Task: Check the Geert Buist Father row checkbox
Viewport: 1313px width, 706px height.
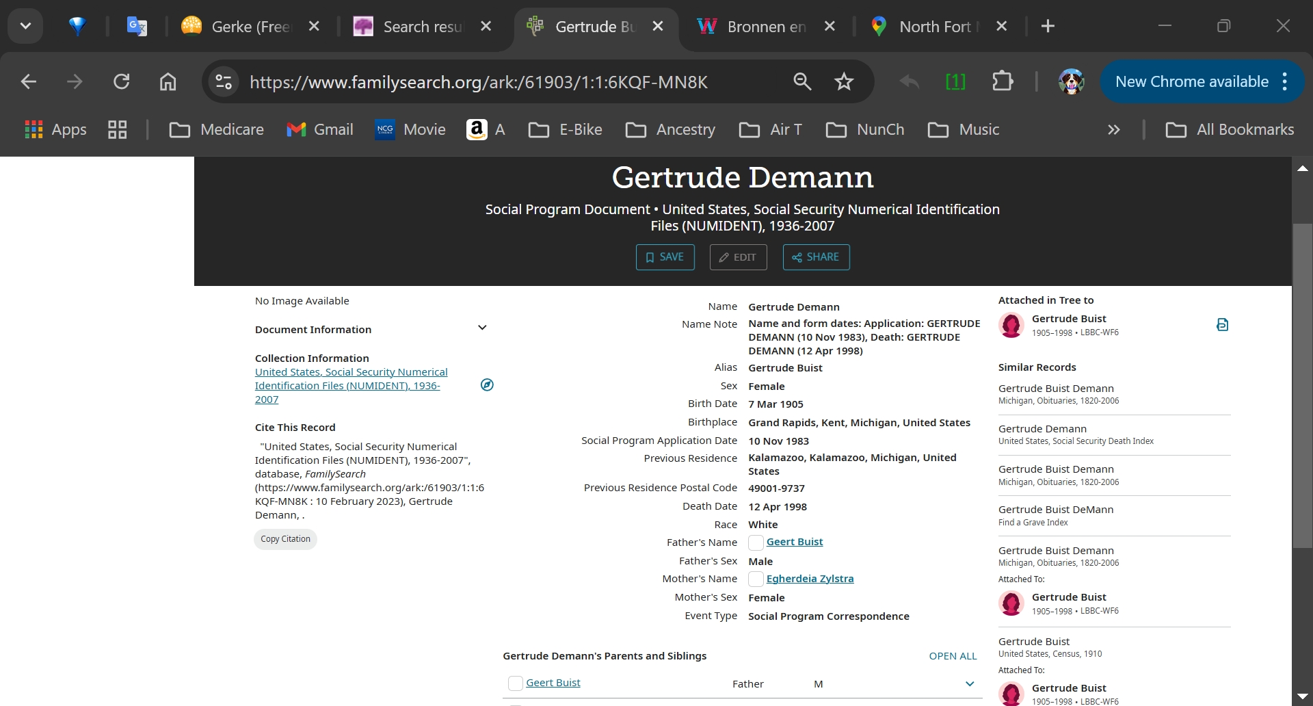Action: pyautogui.click(x=516, y=683)
